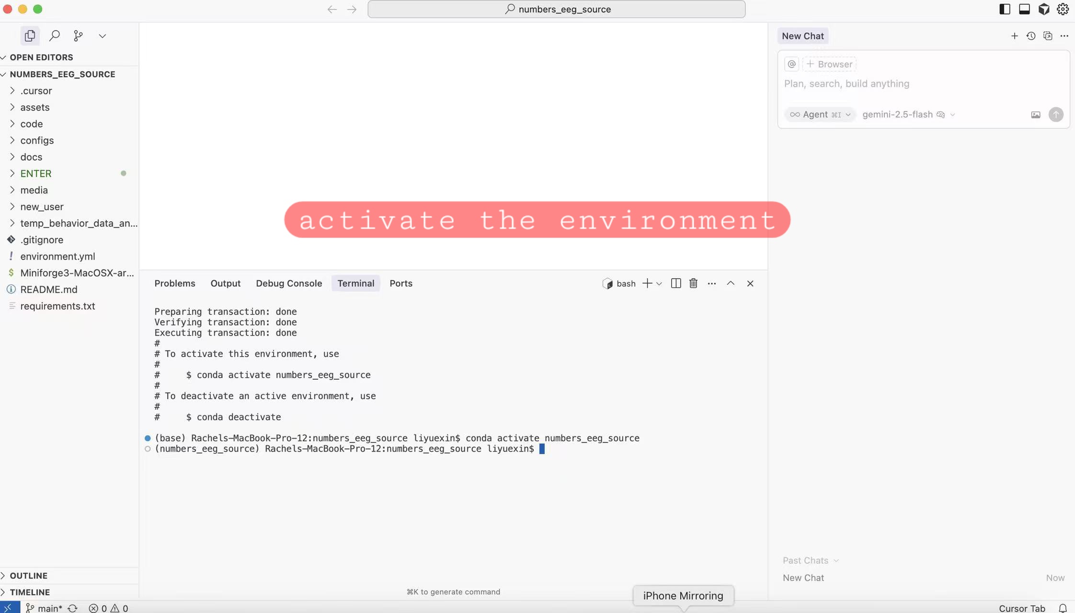Split the terminal panel

[675, 283]
